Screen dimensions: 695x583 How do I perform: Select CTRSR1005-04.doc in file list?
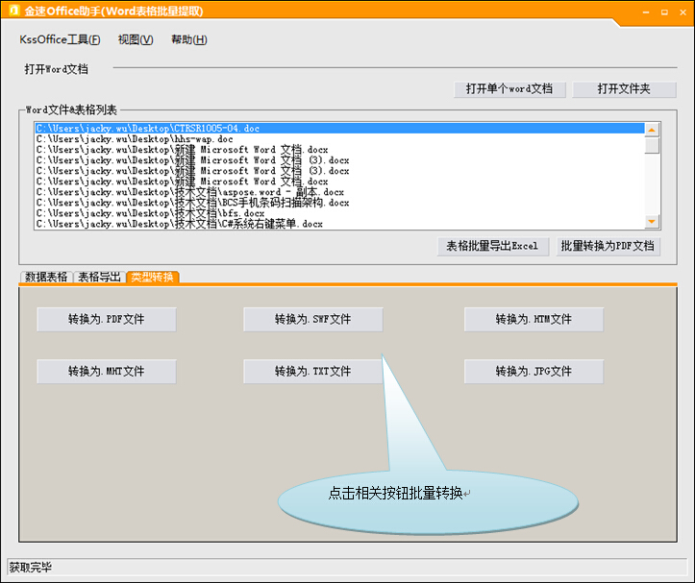[339, 129]
